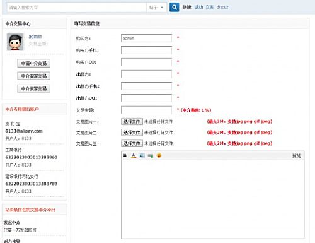The height and width of the screenshot is (243, 315).
Task: Insert an image via editor toolbar
Action: tap(142, 155)
